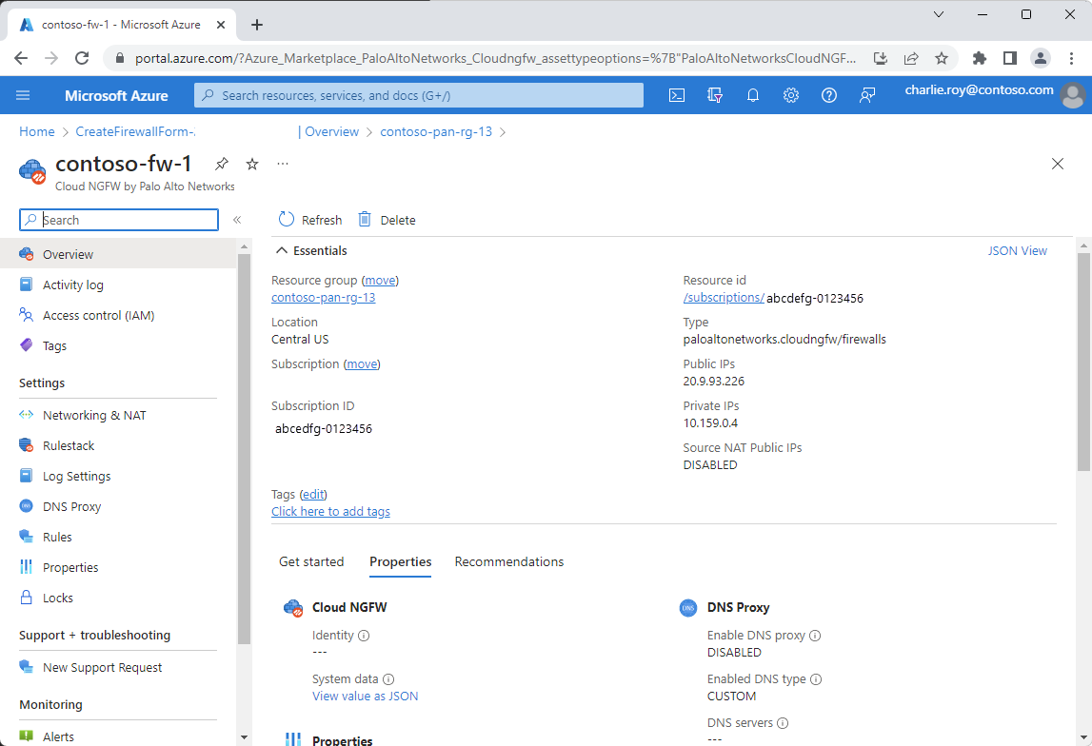The width and height of the screenshot is (1092, 746).
Task: Switch to the Recommendations tab
Action: point(508,561)
